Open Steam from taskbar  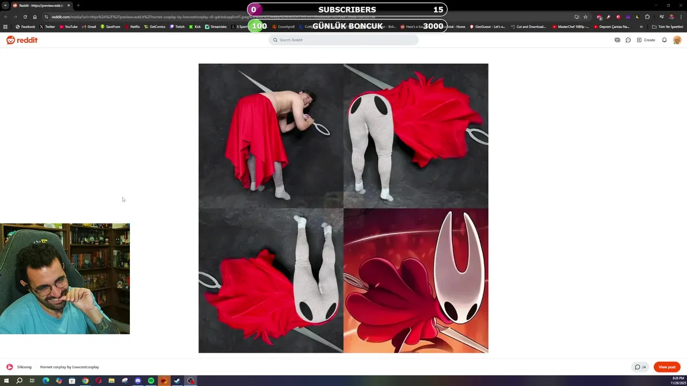point(177,381)
